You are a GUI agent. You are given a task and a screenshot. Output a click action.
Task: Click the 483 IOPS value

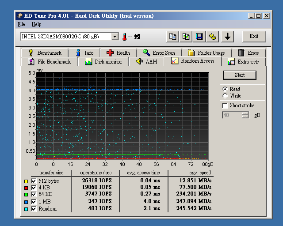click(x=100, y=208)
